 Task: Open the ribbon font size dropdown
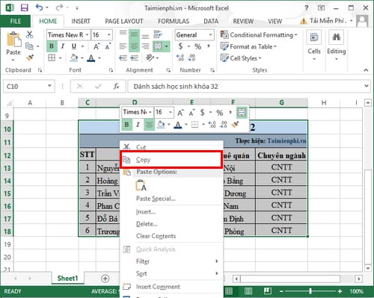(109, 35)
